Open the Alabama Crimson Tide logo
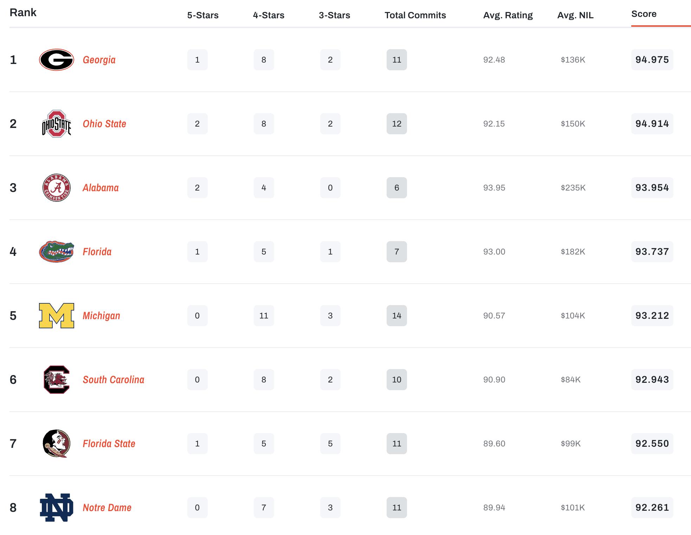Viewport: 691px width, 535px height. point(56,188)
